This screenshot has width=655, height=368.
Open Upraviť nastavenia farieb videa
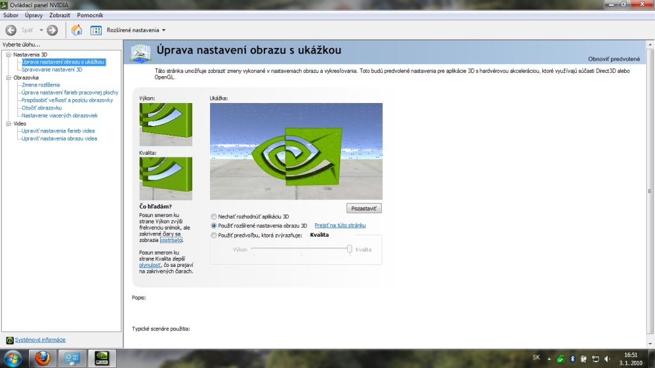58,131
